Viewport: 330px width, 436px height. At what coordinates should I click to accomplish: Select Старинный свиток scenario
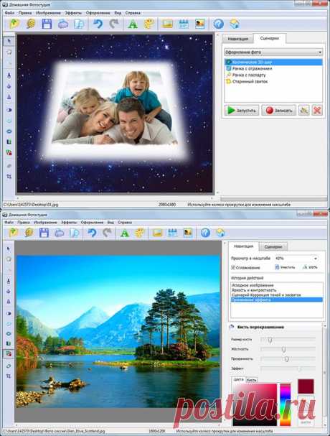point(273,81)
